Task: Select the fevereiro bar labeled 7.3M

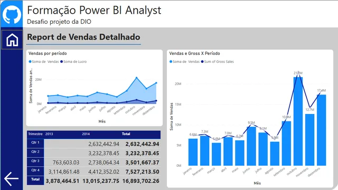Action: pyautogui.click(x=204, y=150)
